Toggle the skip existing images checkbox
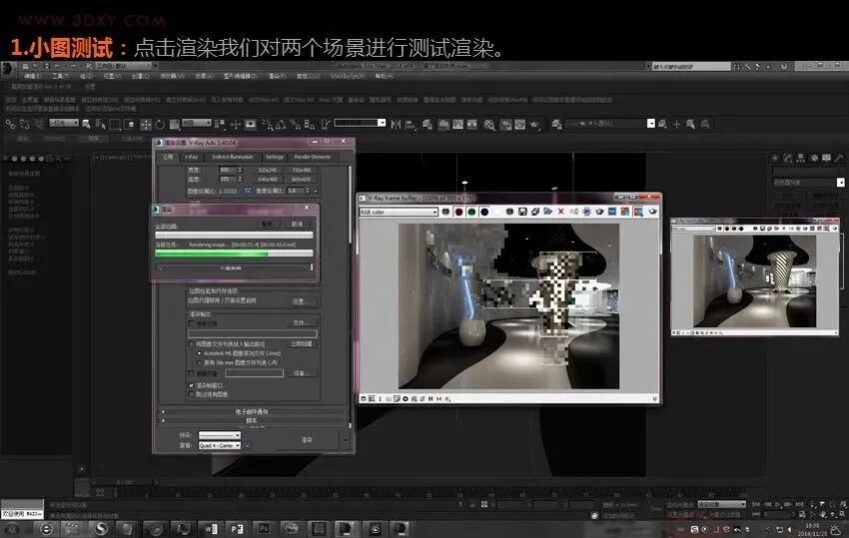The height and width of the screenshot is (538, 849). pyautogui.click(x=191, y=394)
